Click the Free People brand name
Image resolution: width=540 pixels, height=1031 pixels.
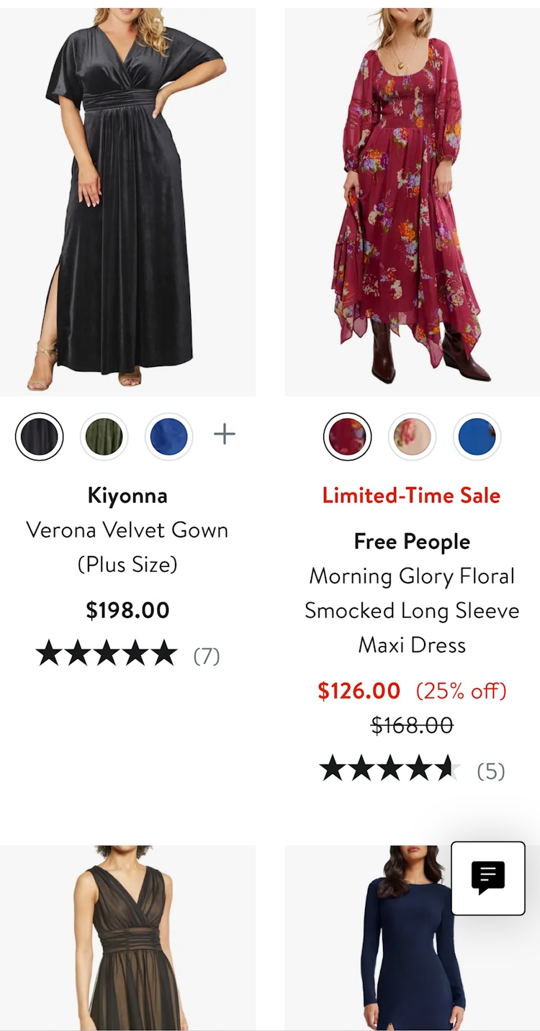click(412, 541)
